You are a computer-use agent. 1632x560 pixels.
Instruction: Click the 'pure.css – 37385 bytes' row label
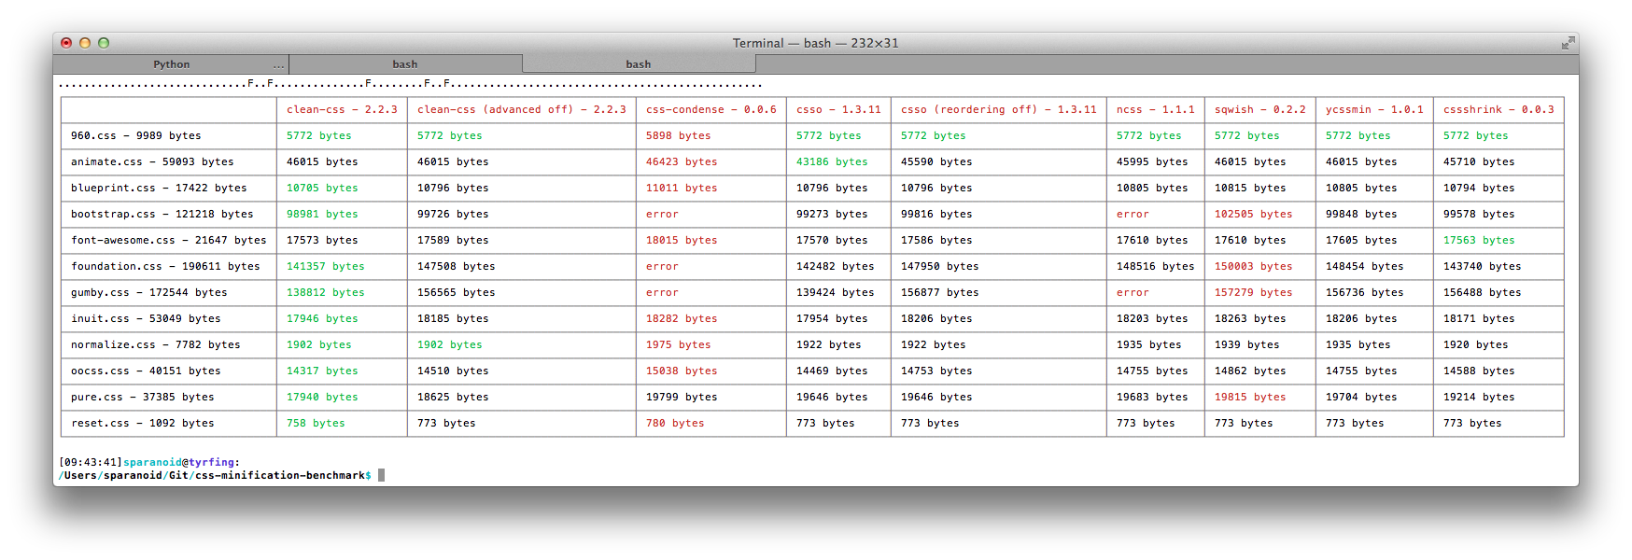[x=142, y=397]
